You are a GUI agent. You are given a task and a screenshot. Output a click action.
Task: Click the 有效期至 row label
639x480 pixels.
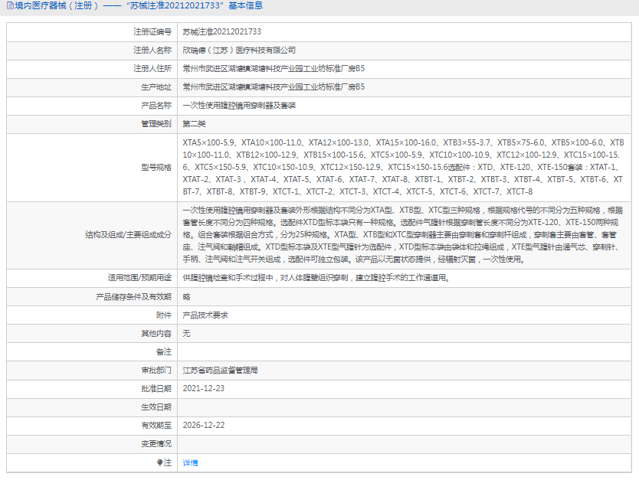(156, 426)
